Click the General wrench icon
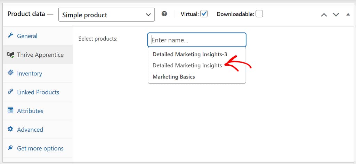This screenshot has height=164, width=356. click(x=10, y=35)
